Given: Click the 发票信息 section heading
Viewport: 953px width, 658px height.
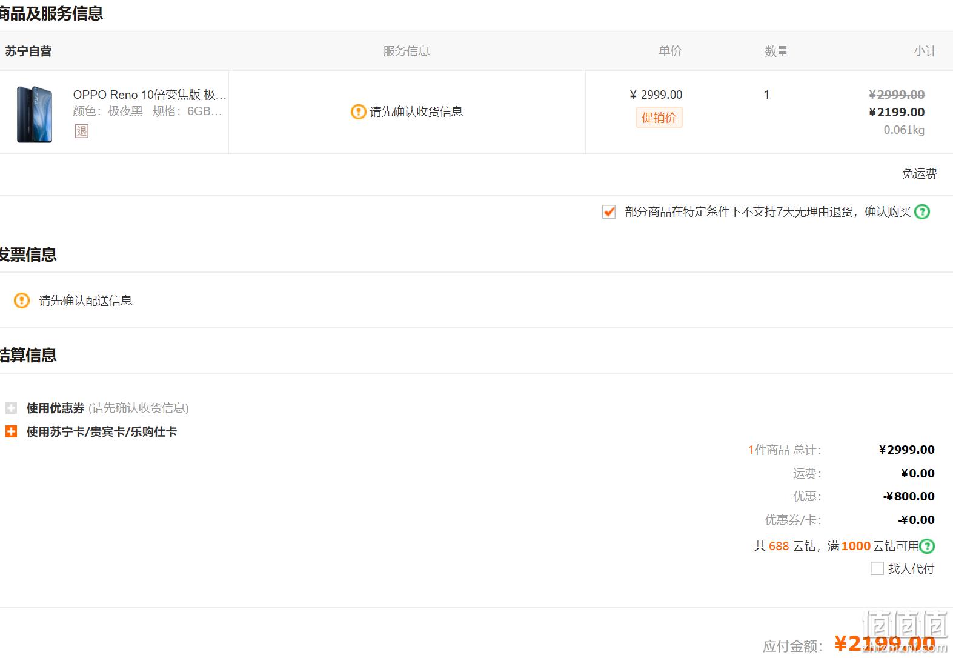Looking at the screenshot, I should [x=28, y=254].
